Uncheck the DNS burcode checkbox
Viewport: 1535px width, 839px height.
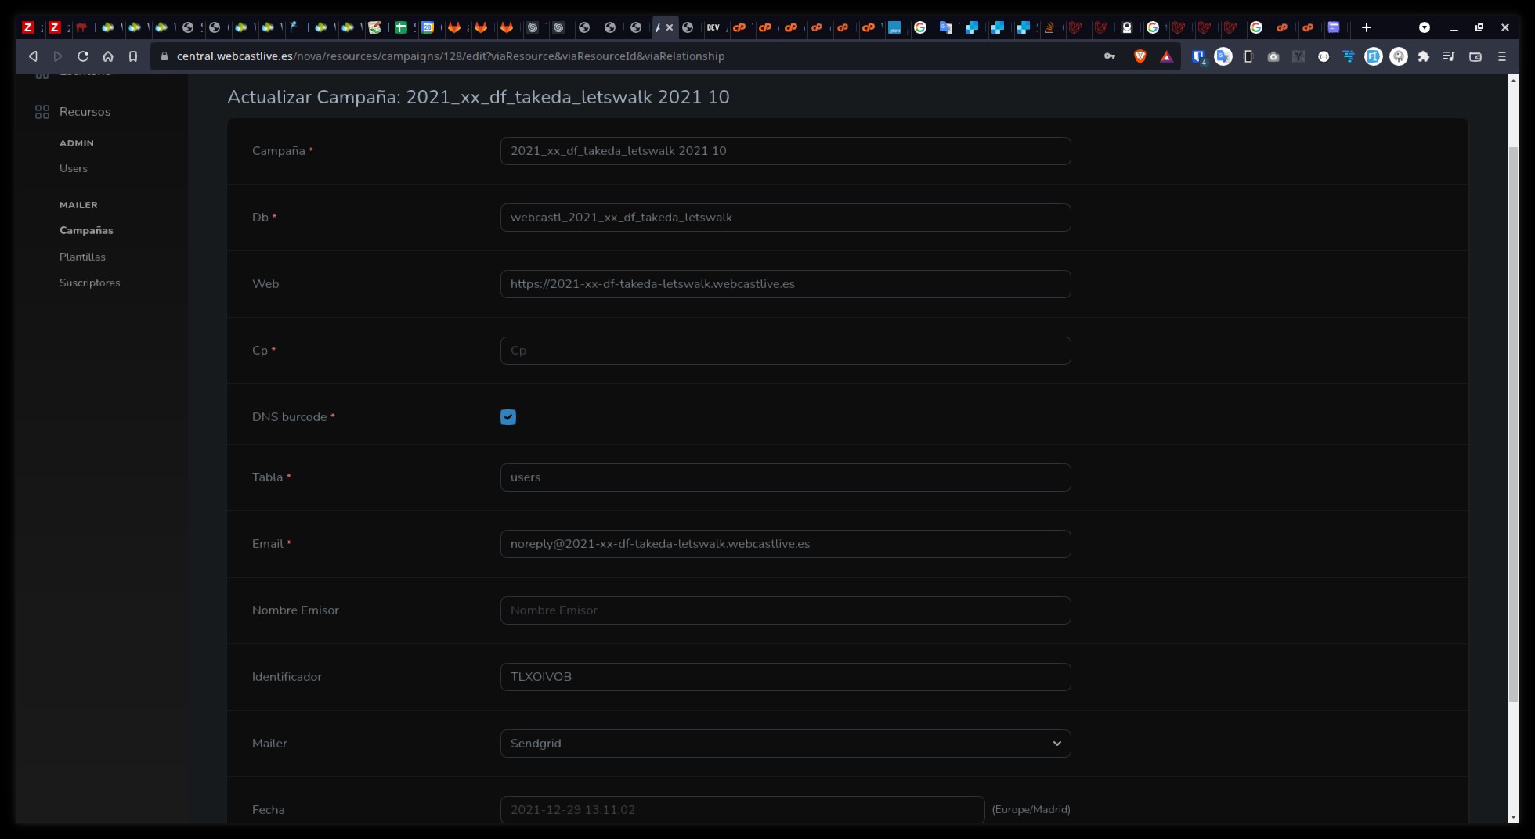[508, 417]
